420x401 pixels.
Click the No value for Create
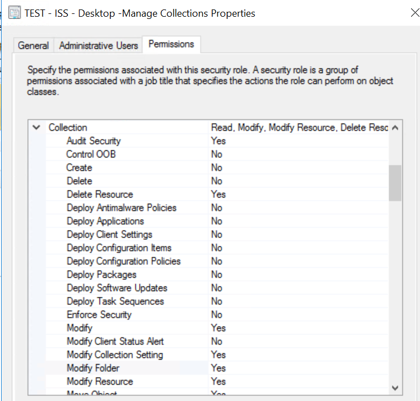pyautogui.click(x=217, y=168)
